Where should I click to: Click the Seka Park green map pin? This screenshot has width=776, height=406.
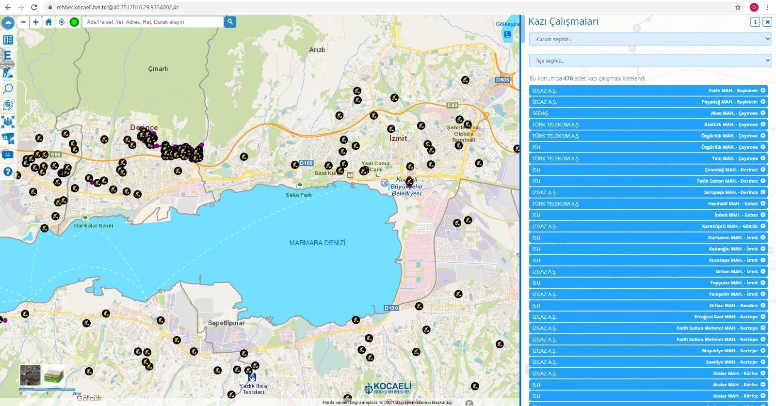(300, 186)
